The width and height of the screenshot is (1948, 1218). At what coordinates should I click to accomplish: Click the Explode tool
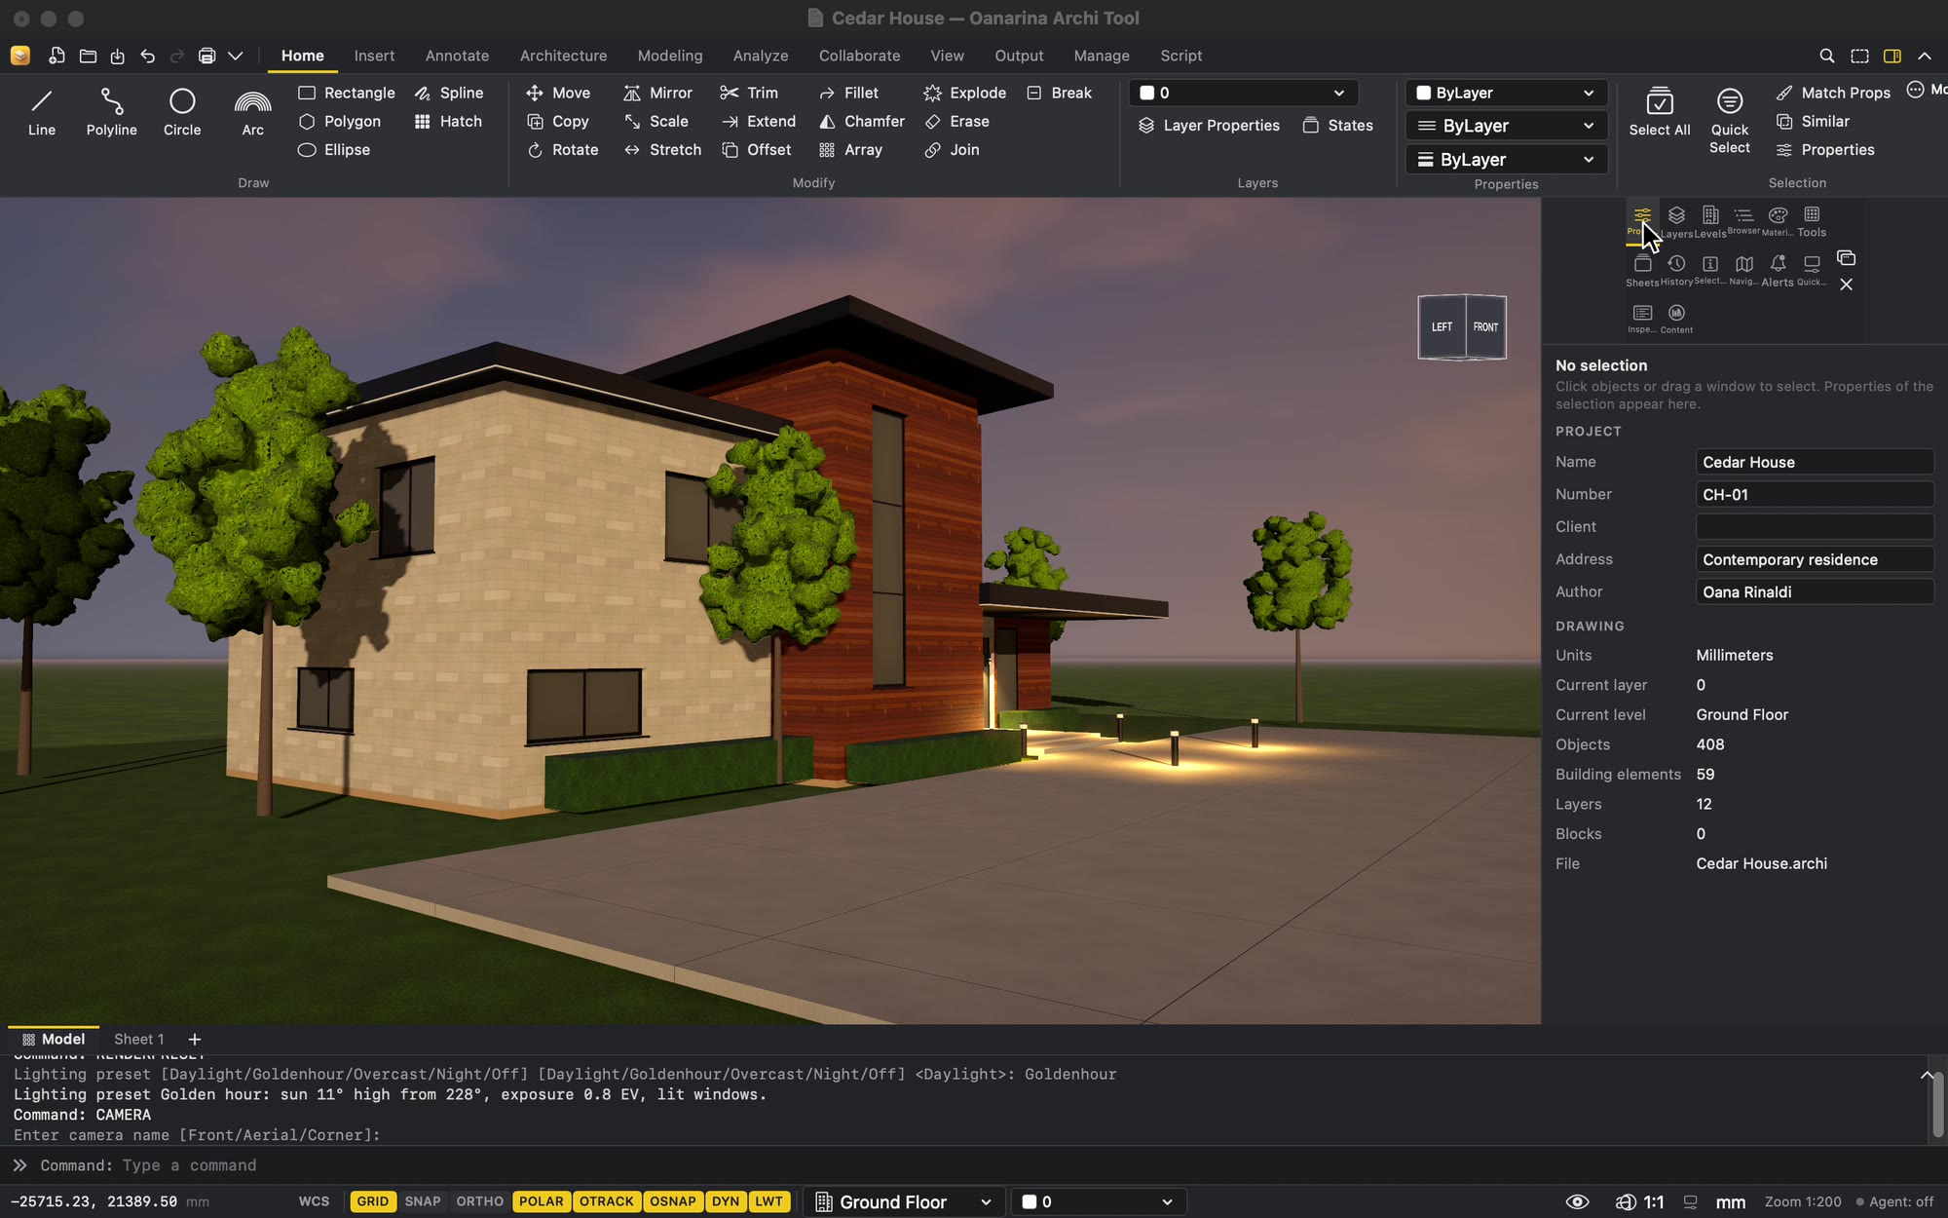click(964, 93)
